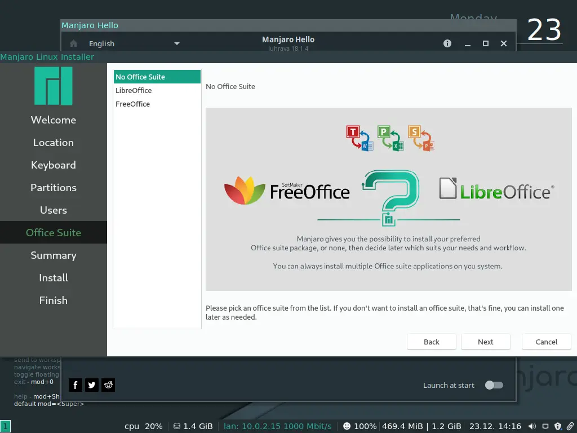This screenshot has width=577, height=433.
Task: Open the info icon in Manjaro Hello
Action: coord(447,43)
